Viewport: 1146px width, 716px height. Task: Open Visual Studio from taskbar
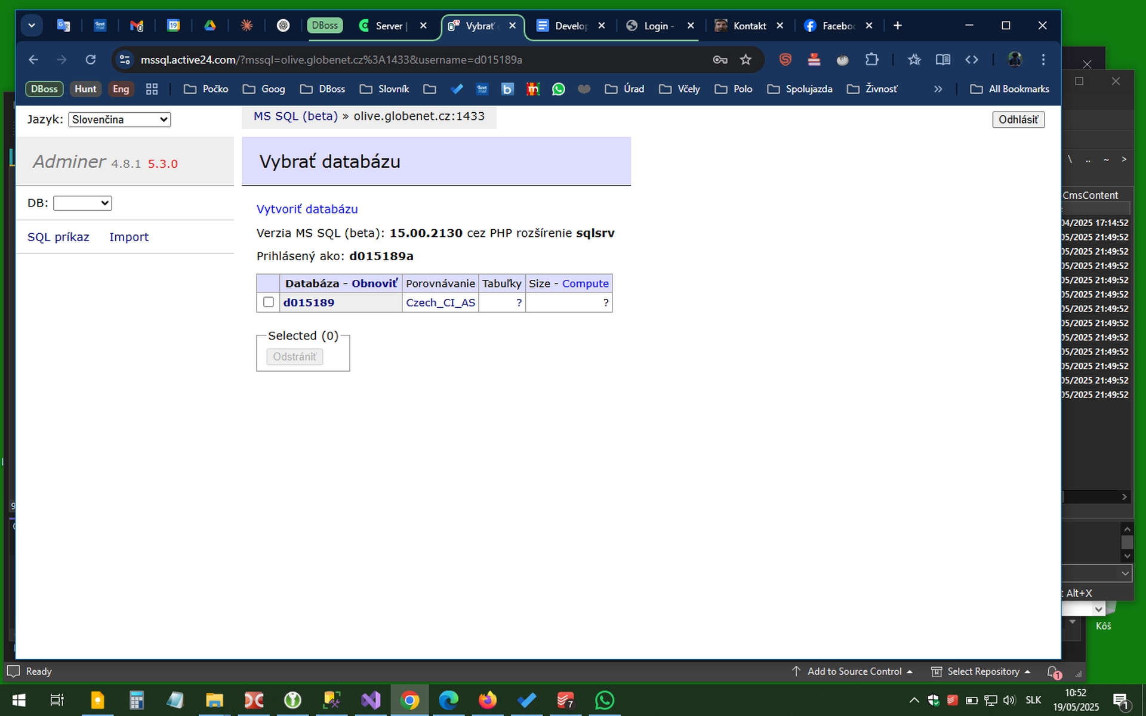click(x=370, y=700)
